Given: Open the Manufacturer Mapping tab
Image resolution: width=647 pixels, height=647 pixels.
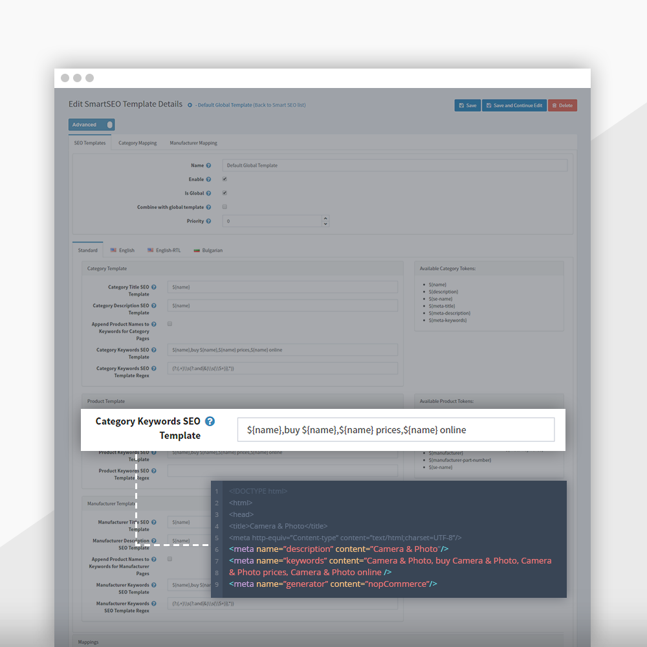Looking at the screenshot, I should click(x=193, y=143).
